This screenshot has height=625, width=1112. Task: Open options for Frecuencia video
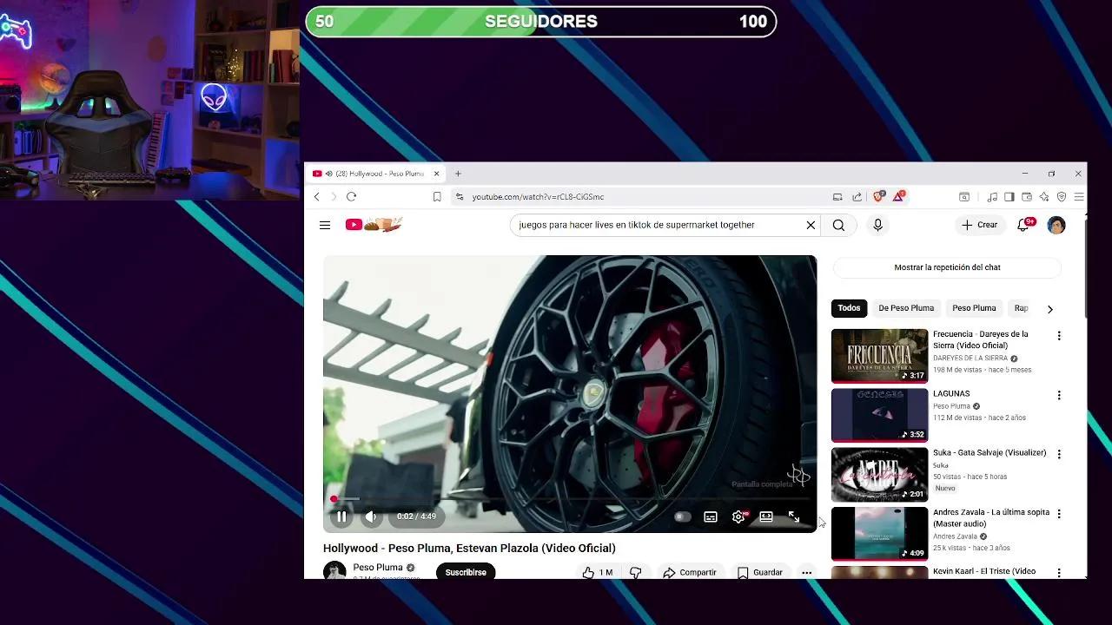1058,336
